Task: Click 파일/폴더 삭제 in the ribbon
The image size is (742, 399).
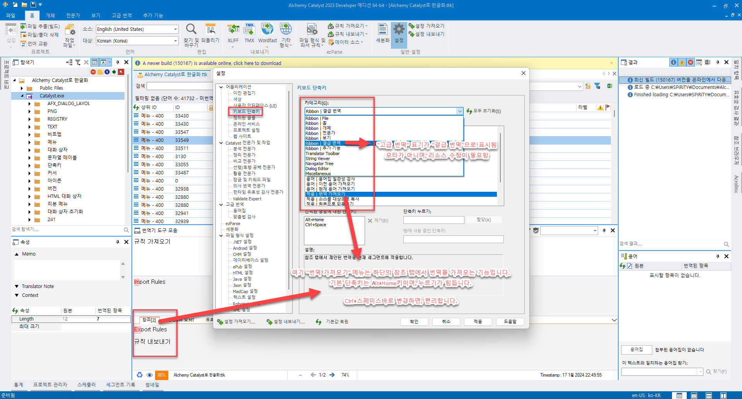Action: pyautogui.click(x=39, y=35)
